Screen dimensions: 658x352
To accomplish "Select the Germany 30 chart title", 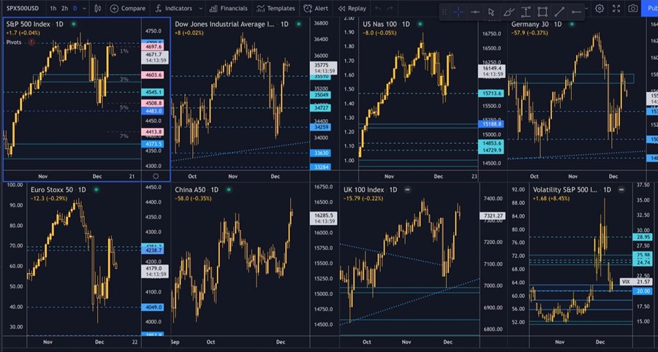I will (531, 24).
